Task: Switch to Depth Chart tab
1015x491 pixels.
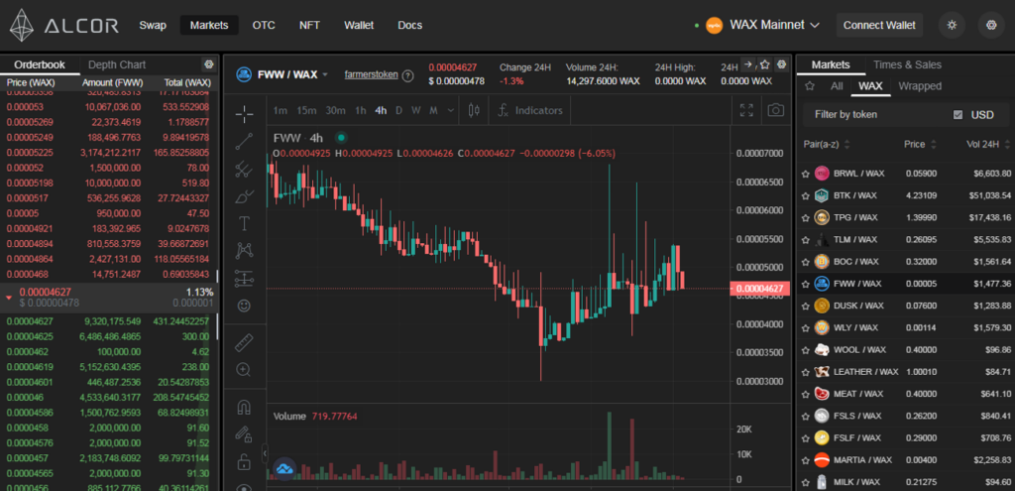Action: tap(117, 64)
